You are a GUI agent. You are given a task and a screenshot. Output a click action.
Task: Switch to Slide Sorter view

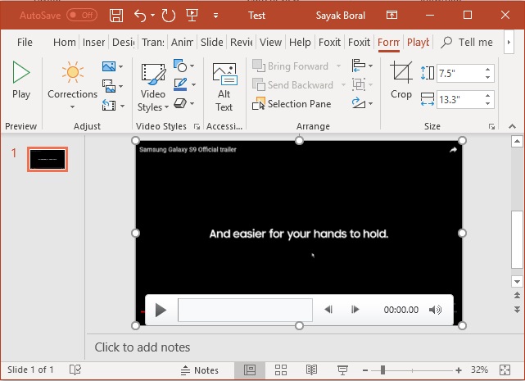281,370
